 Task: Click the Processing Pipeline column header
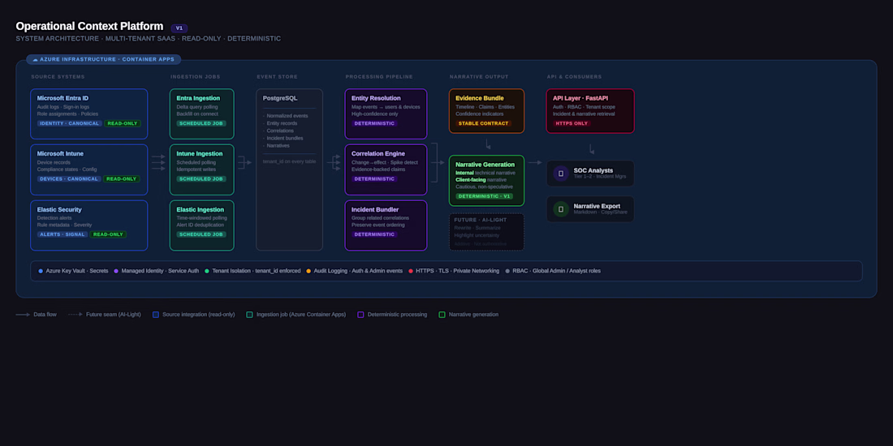(379, 77)
